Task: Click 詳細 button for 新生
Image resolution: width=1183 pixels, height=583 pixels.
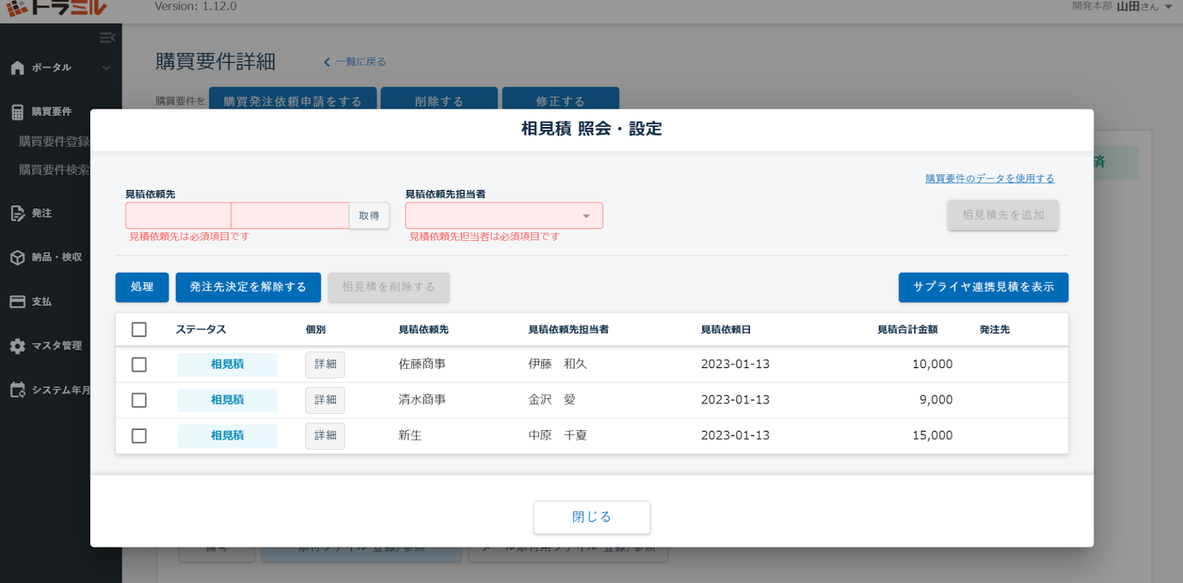Action: tap(325, 436)
